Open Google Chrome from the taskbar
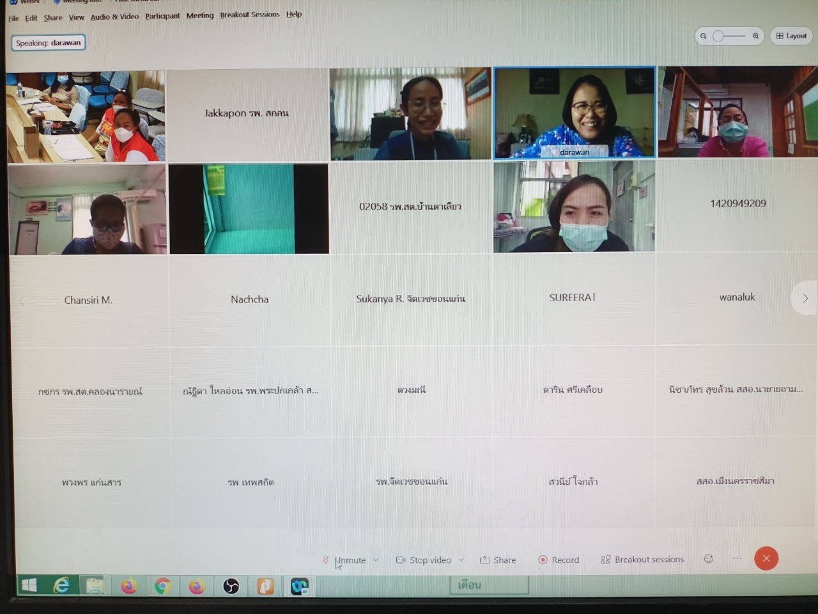This screenshot has height=614, width=818. [162, 586]
